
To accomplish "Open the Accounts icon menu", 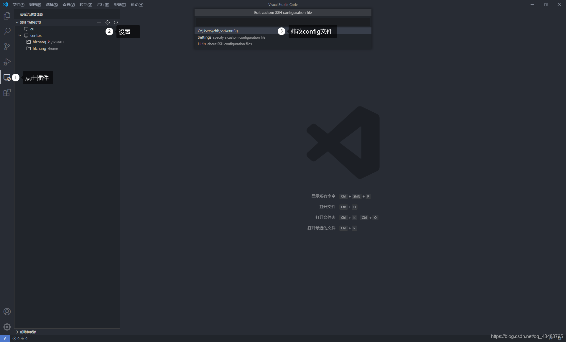I will [7, 312].
